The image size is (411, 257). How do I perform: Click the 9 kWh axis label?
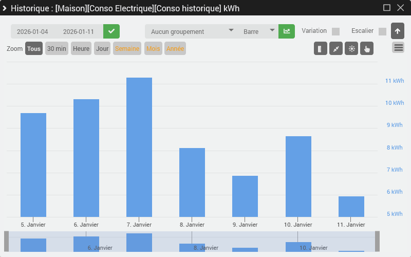tap(395, 125)
